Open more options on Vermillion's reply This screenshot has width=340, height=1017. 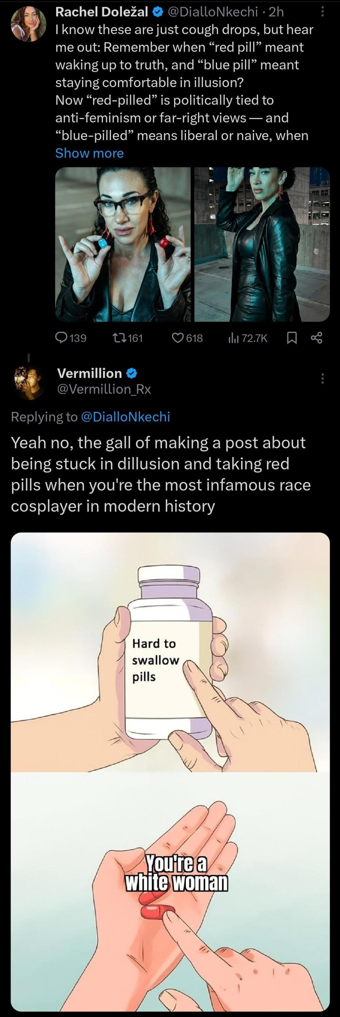coord(323,379)
